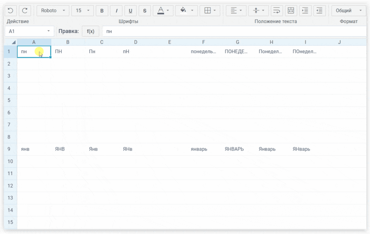The width and height of the screenshot is (370, 234).
Task: Enable text wrapping in cell
Action: 277,11
